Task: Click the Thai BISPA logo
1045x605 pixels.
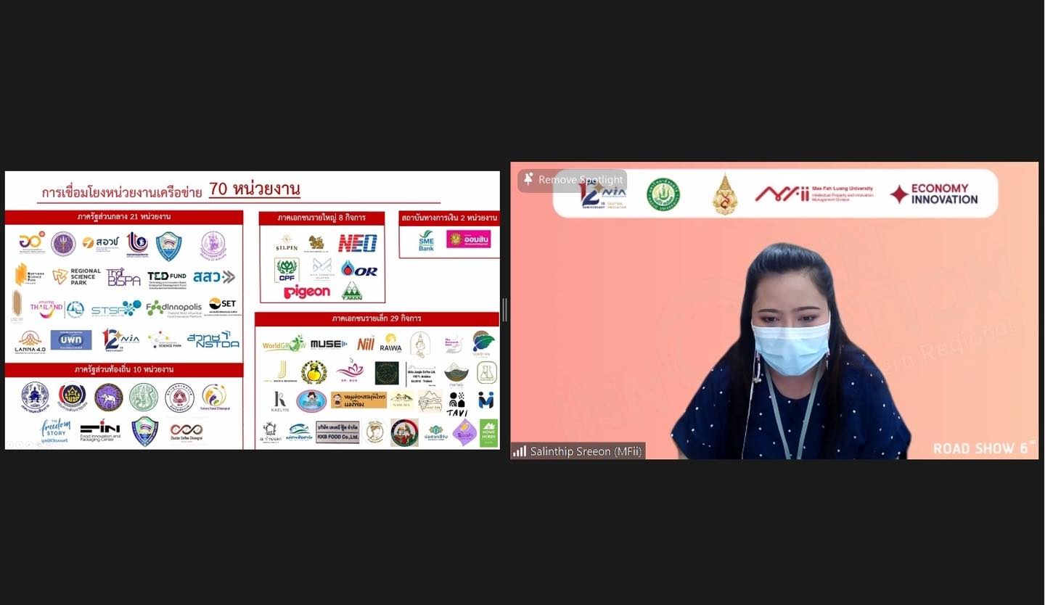Action: pyautogui.click(x=123, y=276)
